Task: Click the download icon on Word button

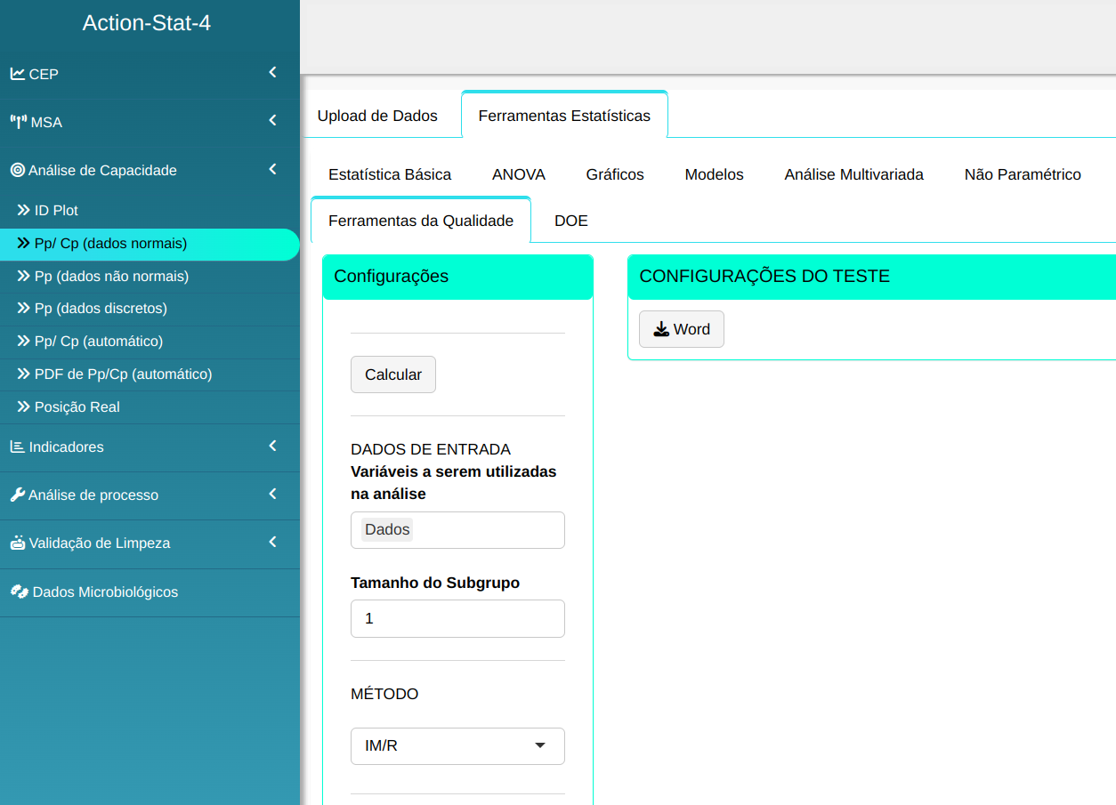Action: tap(661, 329)
